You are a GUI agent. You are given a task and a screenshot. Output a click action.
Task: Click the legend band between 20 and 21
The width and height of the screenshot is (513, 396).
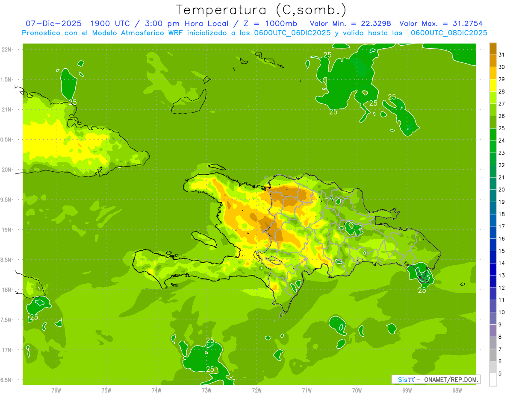493,184
